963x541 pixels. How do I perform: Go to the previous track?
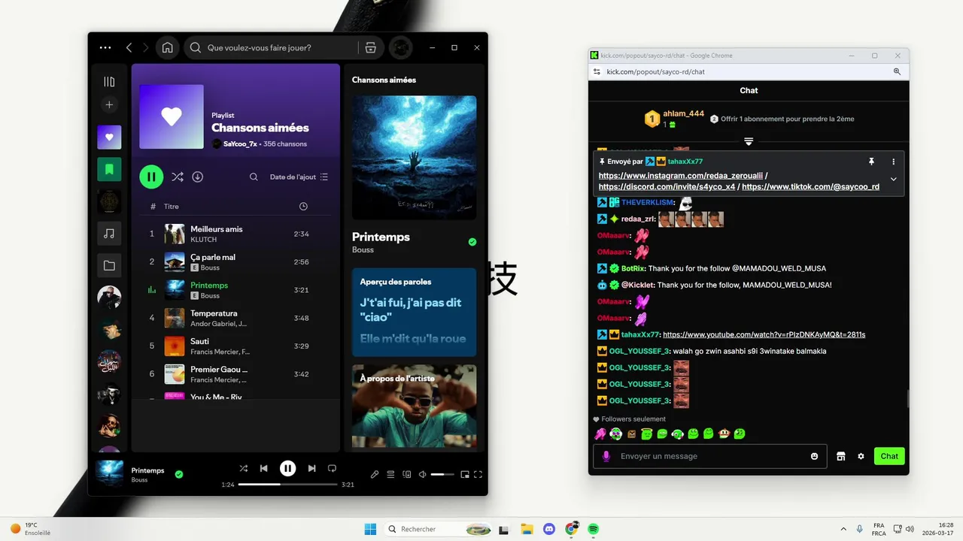(x=263, y=468)
